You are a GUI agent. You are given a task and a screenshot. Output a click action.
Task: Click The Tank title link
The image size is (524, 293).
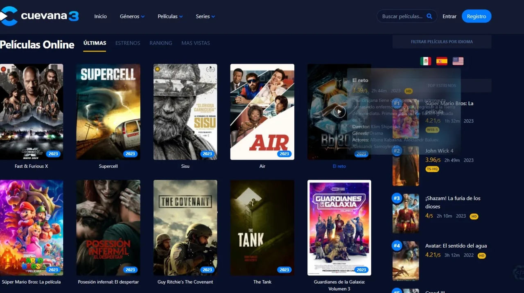262,282
